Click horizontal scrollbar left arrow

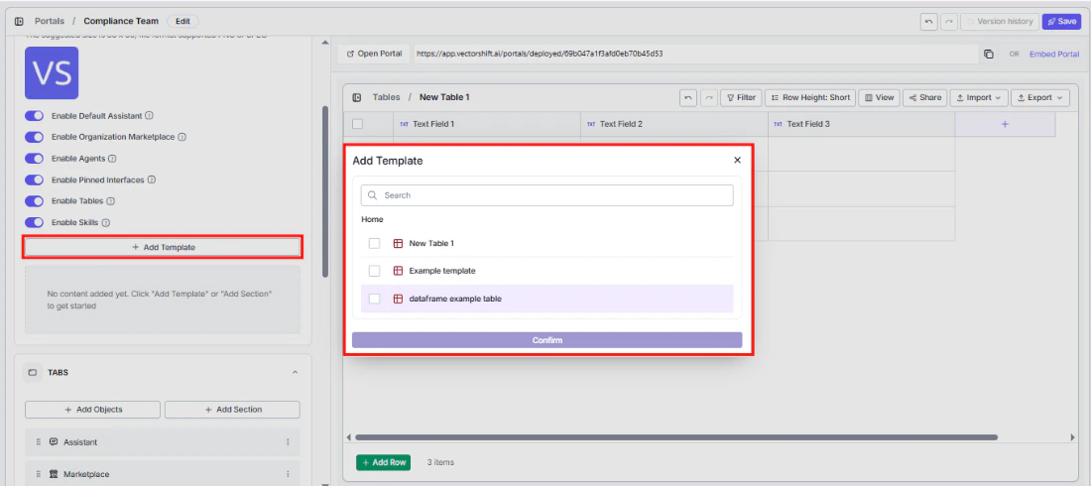pyautogui.click(x=348, y=437)
